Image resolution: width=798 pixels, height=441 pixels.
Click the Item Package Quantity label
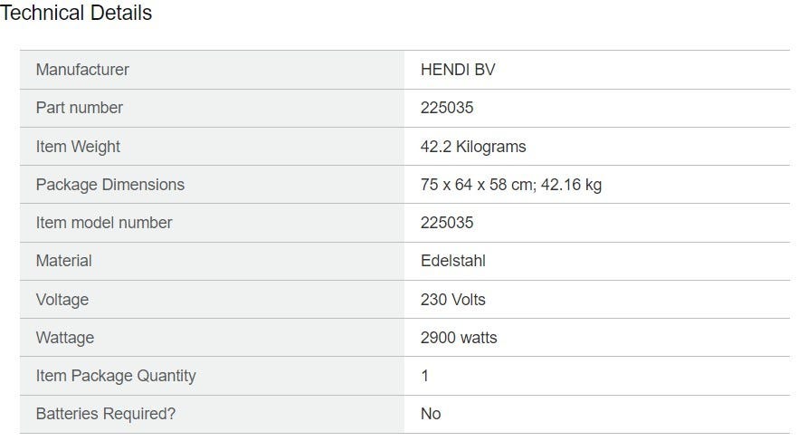[116, 376]
